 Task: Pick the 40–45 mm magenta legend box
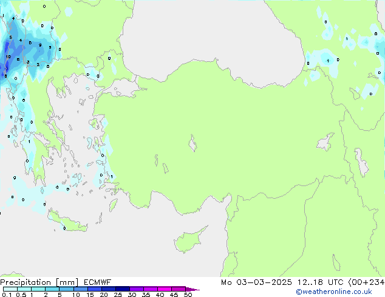[165, 289]
